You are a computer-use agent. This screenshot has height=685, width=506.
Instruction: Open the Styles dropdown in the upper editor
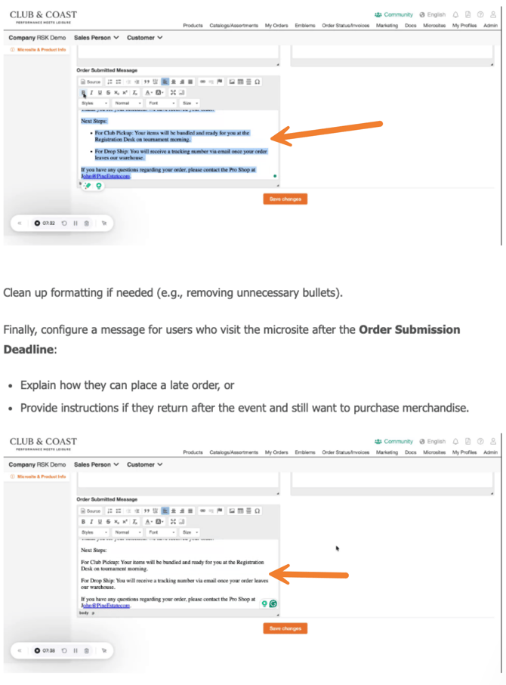click(94, 103)
